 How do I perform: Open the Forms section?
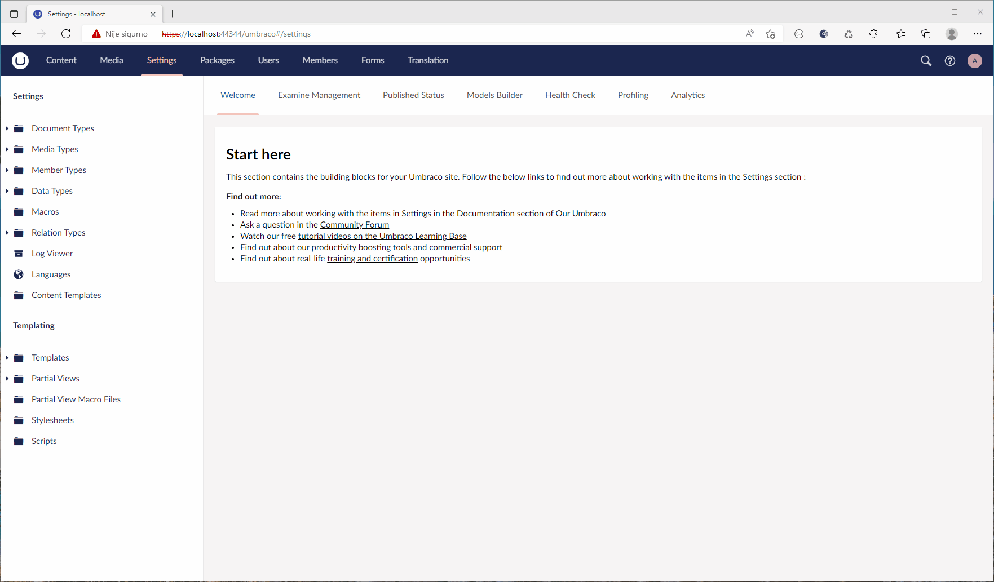[373, 60]
